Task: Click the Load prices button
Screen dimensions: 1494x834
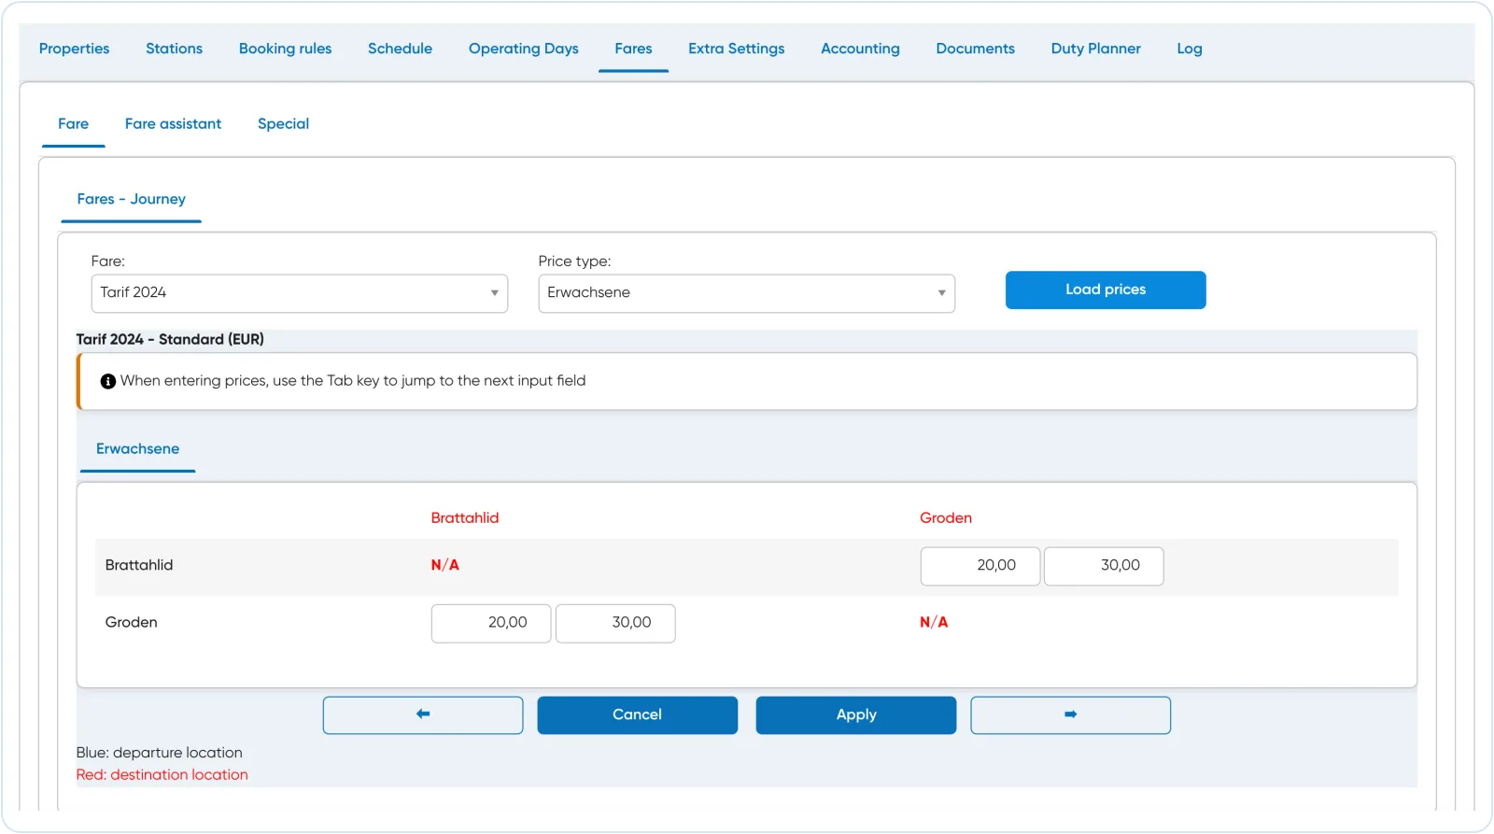Action: (x=1106, y=290)
